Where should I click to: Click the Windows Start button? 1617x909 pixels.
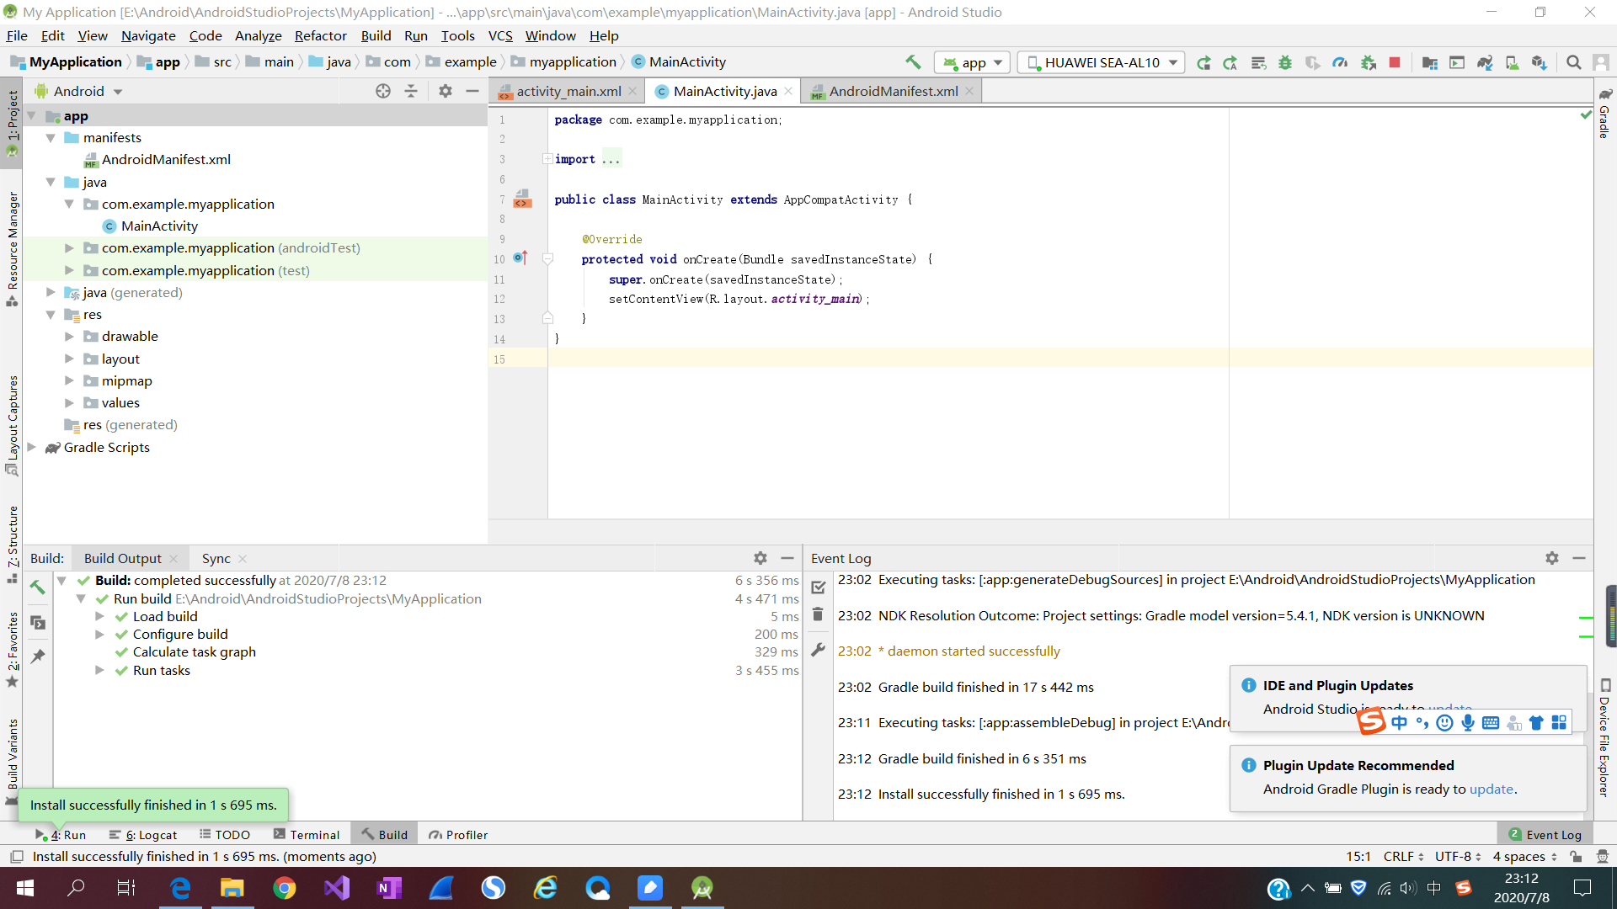(x=25, y=888)
